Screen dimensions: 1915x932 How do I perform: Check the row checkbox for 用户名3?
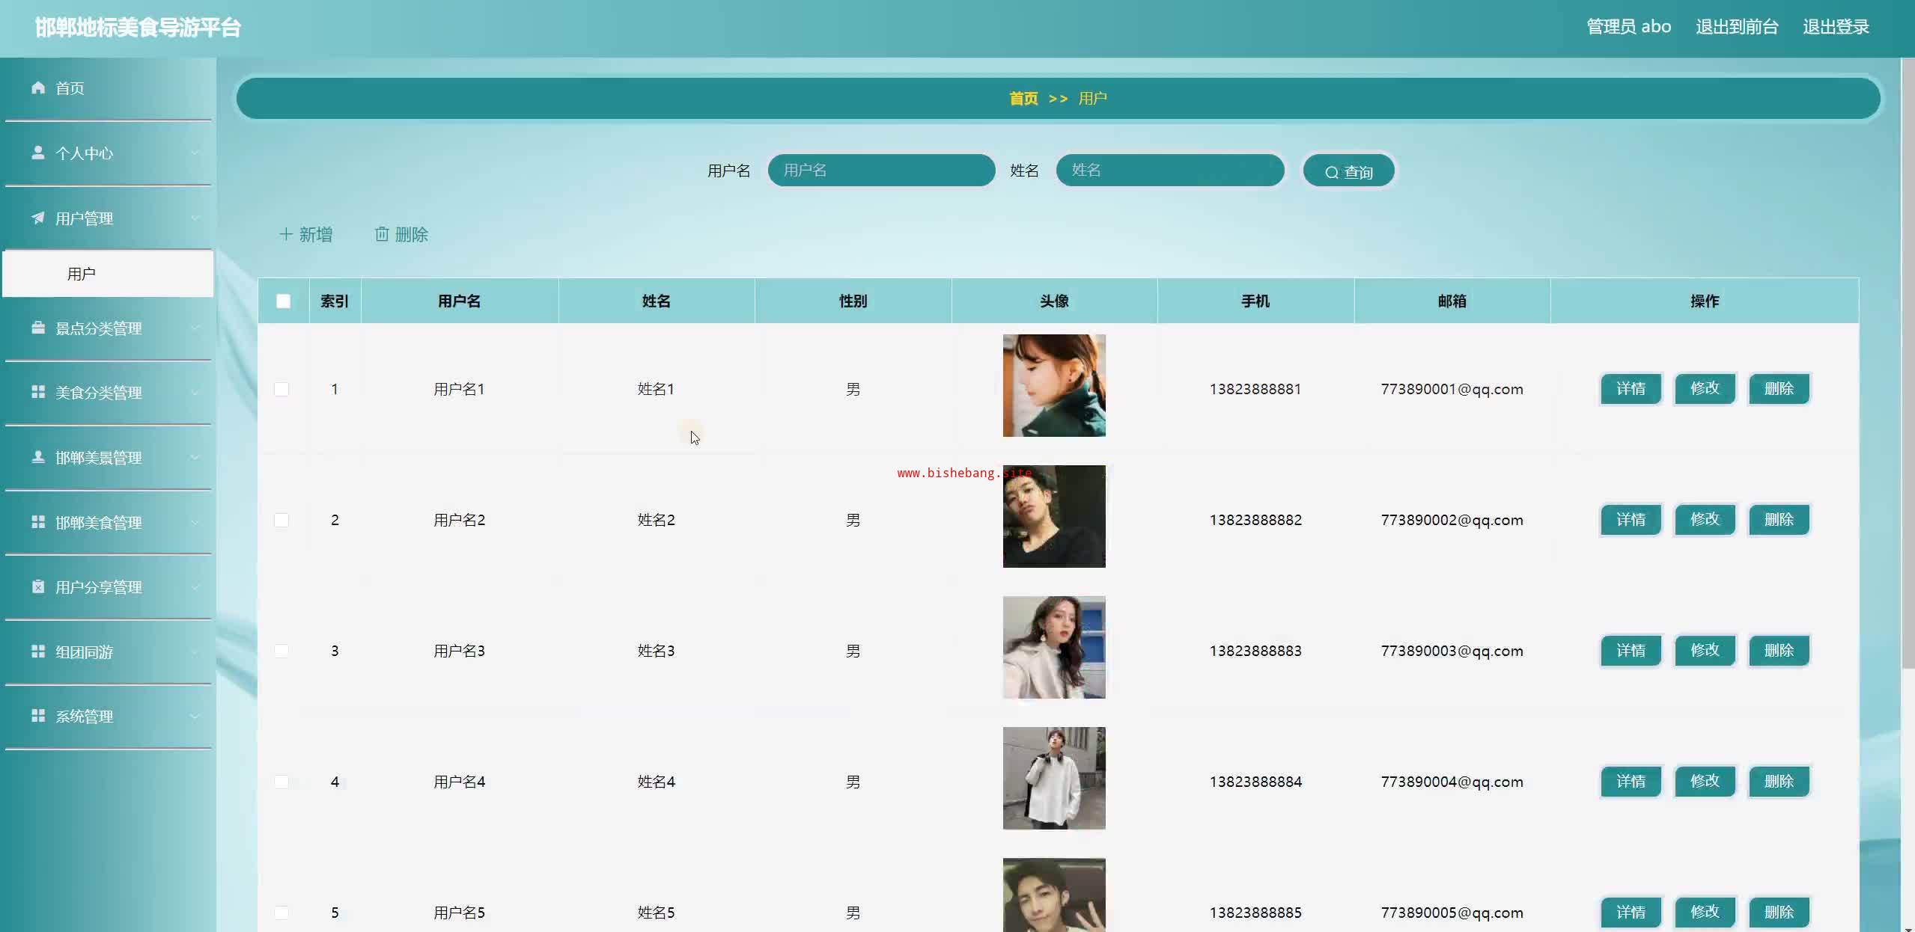(281, 651)
